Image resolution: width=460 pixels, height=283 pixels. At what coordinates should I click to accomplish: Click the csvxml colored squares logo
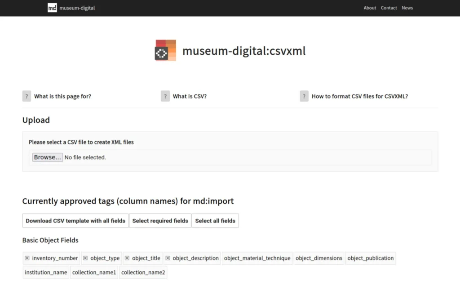click(x=165, y=50)
